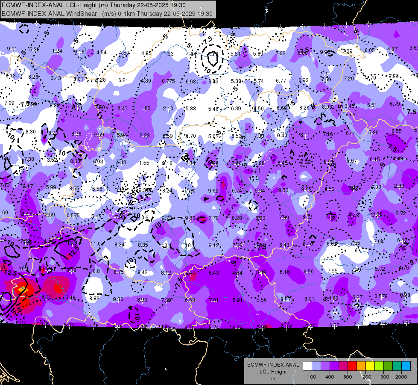Select the map value 9.02
This screenshot has height=385, width=418.
click(x=306, y=190)
